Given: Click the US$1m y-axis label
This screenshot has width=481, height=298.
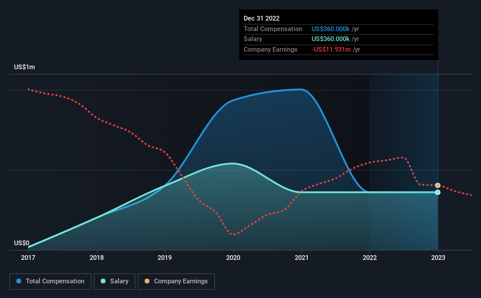Looking at the screenshot, I should (x=25, y=67).
